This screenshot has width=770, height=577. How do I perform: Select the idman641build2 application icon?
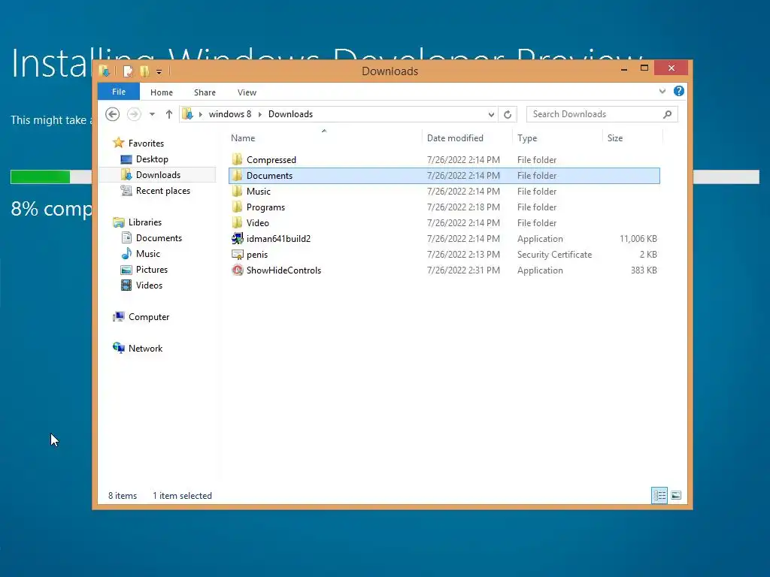[237, 238]
